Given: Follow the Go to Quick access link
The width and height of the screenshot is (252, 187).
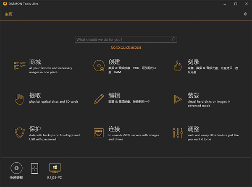Looking at the screenshot, I should (x=126, y=47).
